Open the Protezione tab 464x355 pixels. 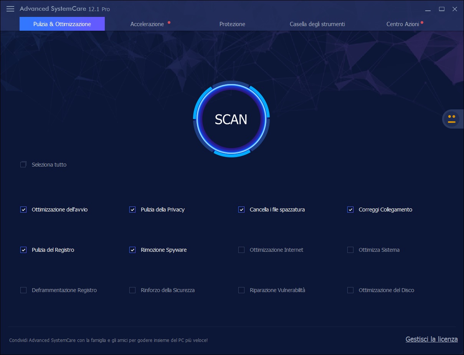232,24
